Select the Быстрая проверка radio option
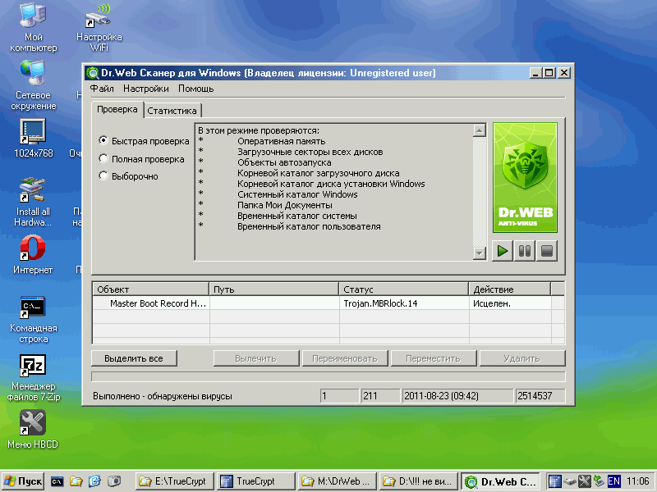Viewport: 657px width, 492px height. coord(144,141)
